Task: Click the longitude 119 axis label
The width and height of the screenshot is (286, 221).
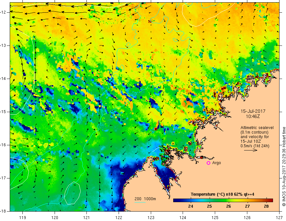Action: (23, 217)
